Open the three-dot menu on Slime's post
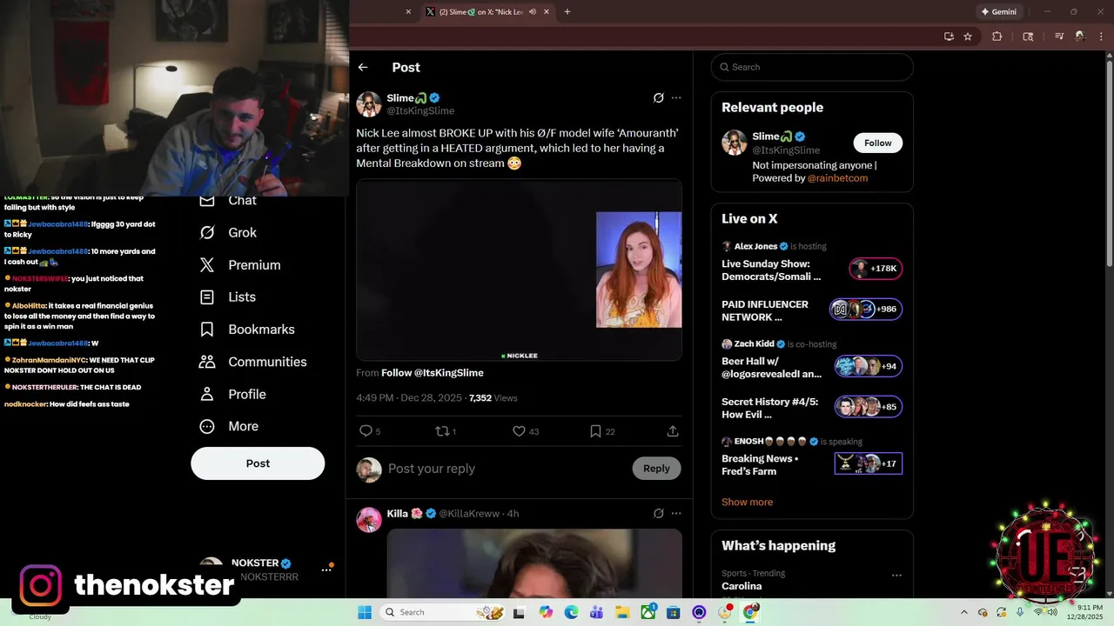1114x626 pixels. 676,97
